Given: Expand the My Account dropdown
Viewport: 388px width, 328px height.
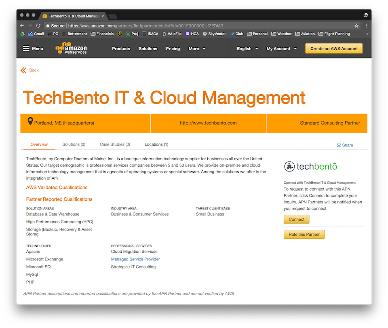Looking at the screenshot, I should click(x=282, y=49).
